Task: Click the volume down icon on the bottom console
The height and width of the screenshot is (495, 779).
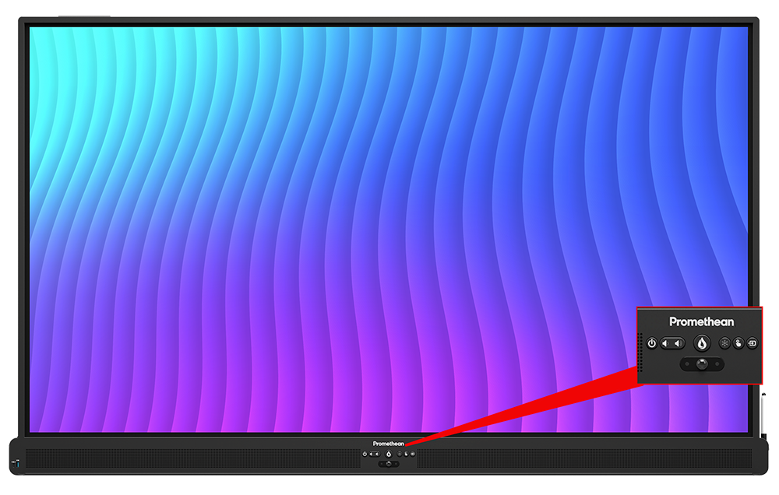Action: click(x=371, y=453)
